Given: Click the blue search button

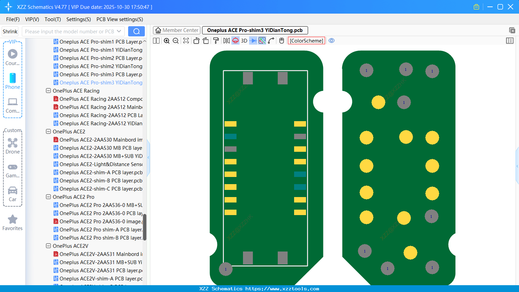Looking at the screenshot, I should (136, 31).
